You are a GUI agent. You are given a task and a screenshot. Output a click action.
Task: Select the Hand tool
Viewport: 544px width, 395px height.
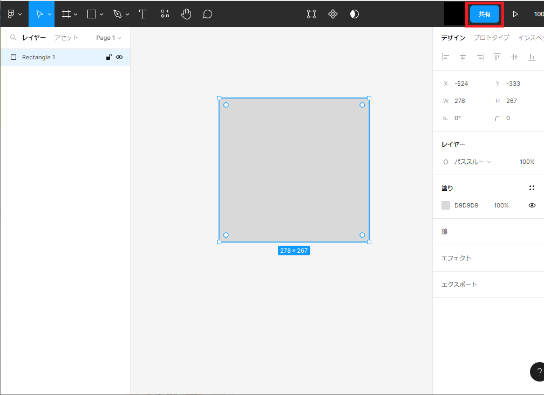coord(186,14)
